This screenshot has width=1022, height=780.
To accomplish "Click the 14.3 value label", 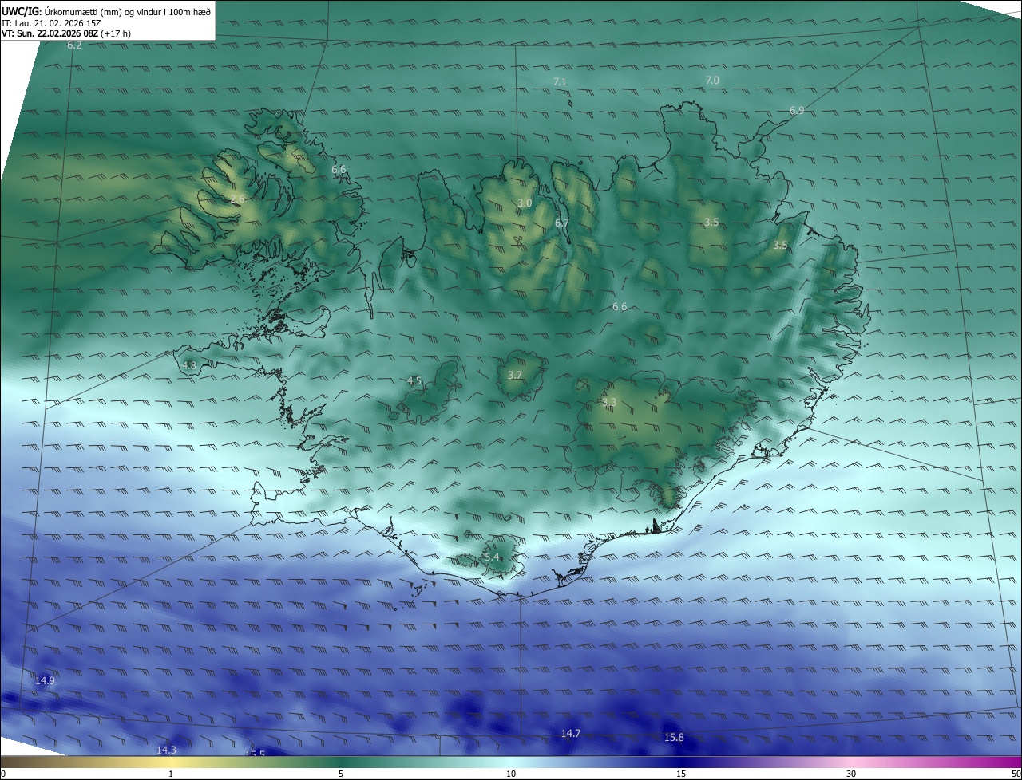I will (x=166, y=750).
